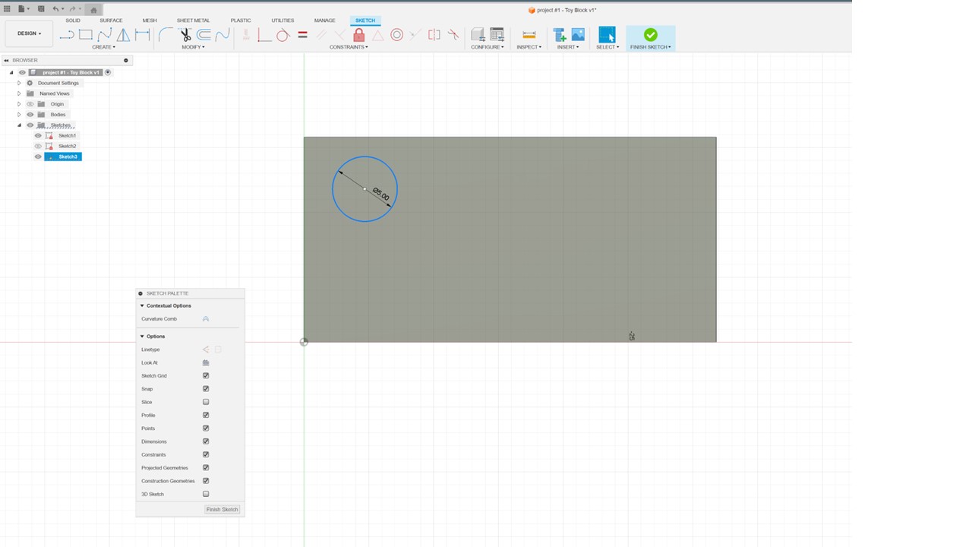
Task: Enable the Slice checkbox
Action: 206,402
